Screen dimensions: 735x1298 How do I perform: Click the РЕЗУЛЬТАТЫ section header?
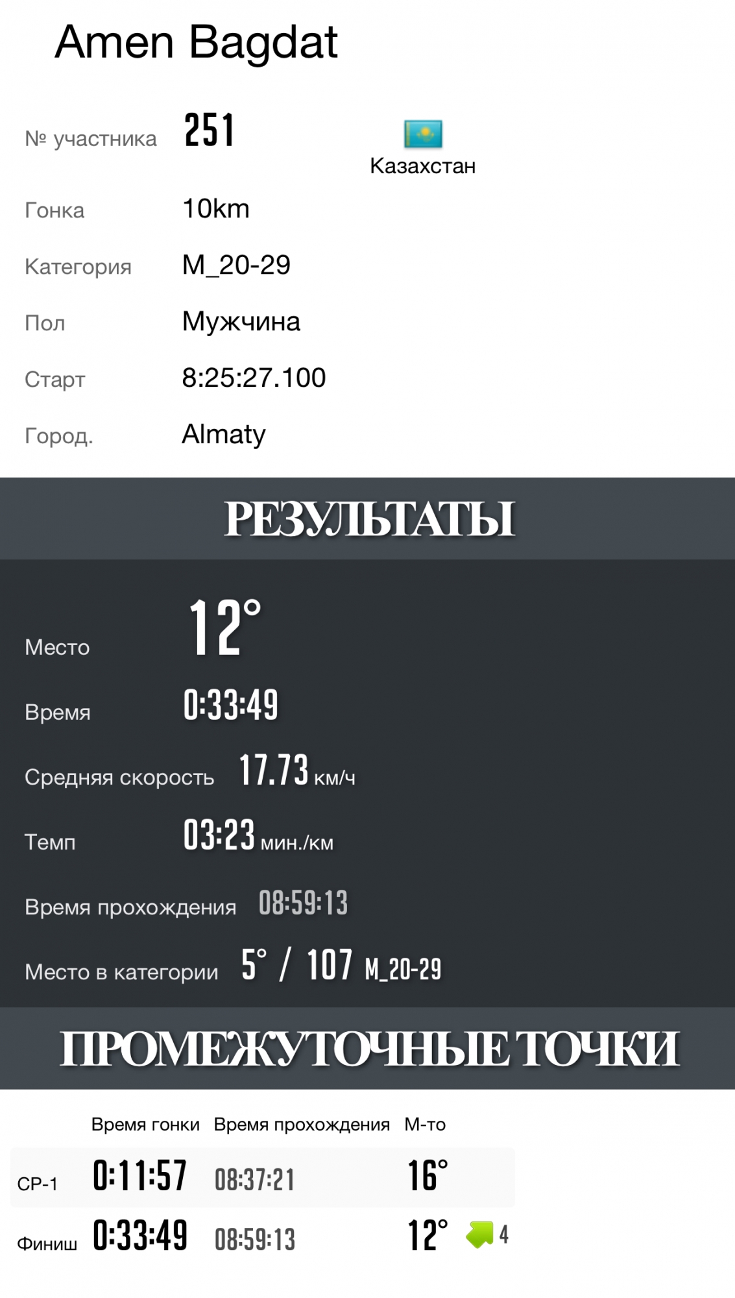coord(368,519)
